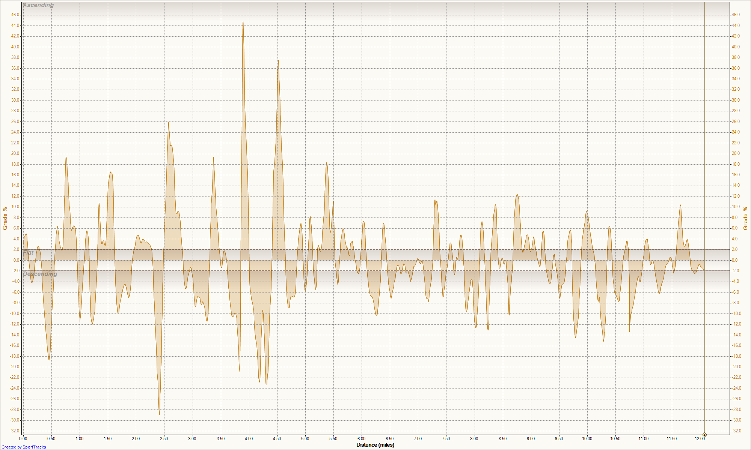Click the Distance (miles) axis title
This screenshot has width=751, height=450.
375,445
